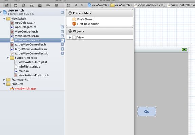Open the Search navigator icon
The height and width of the screenshot is (135, 195).
pyautogui.click(x=23, y=5)
